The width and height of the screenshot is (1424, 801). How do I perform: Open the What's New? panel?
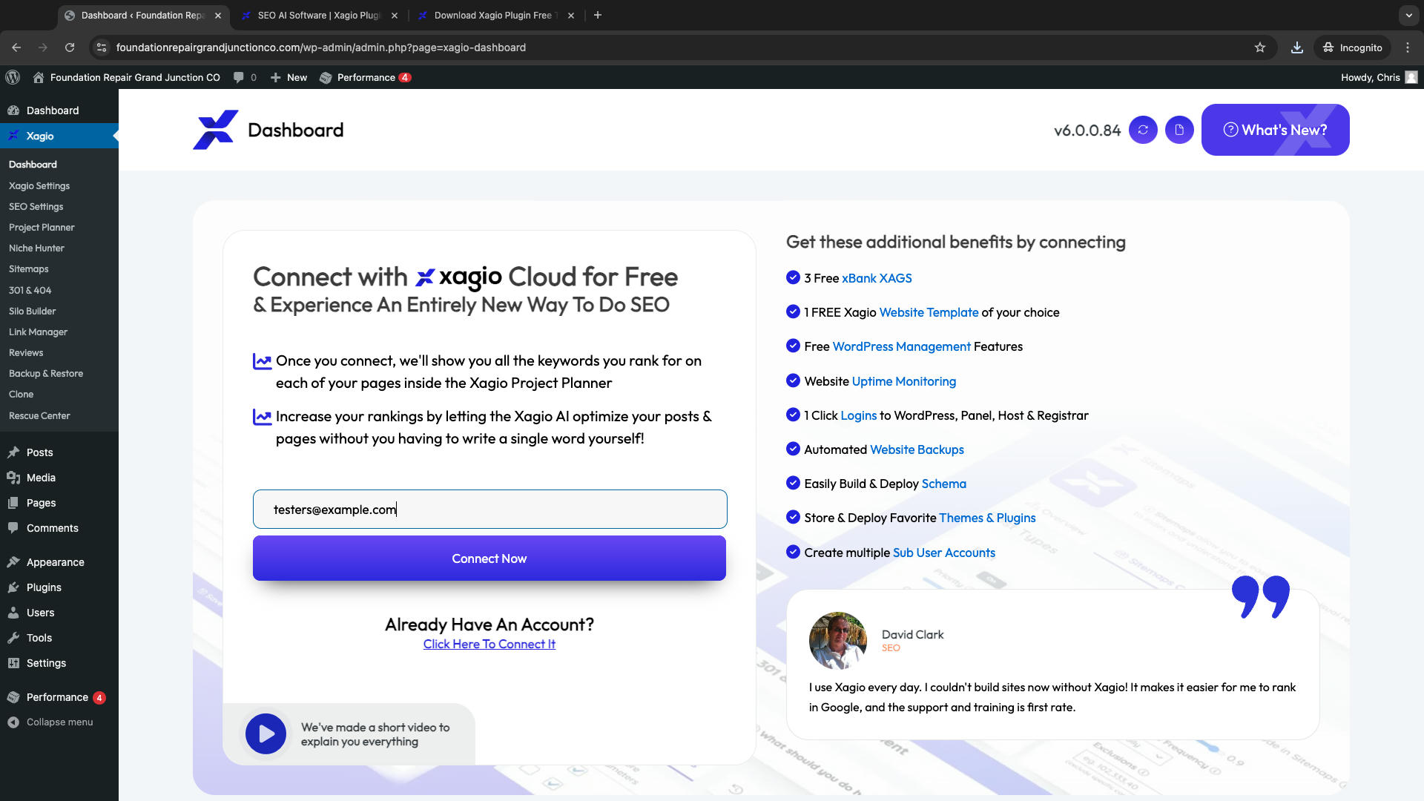1275,130
